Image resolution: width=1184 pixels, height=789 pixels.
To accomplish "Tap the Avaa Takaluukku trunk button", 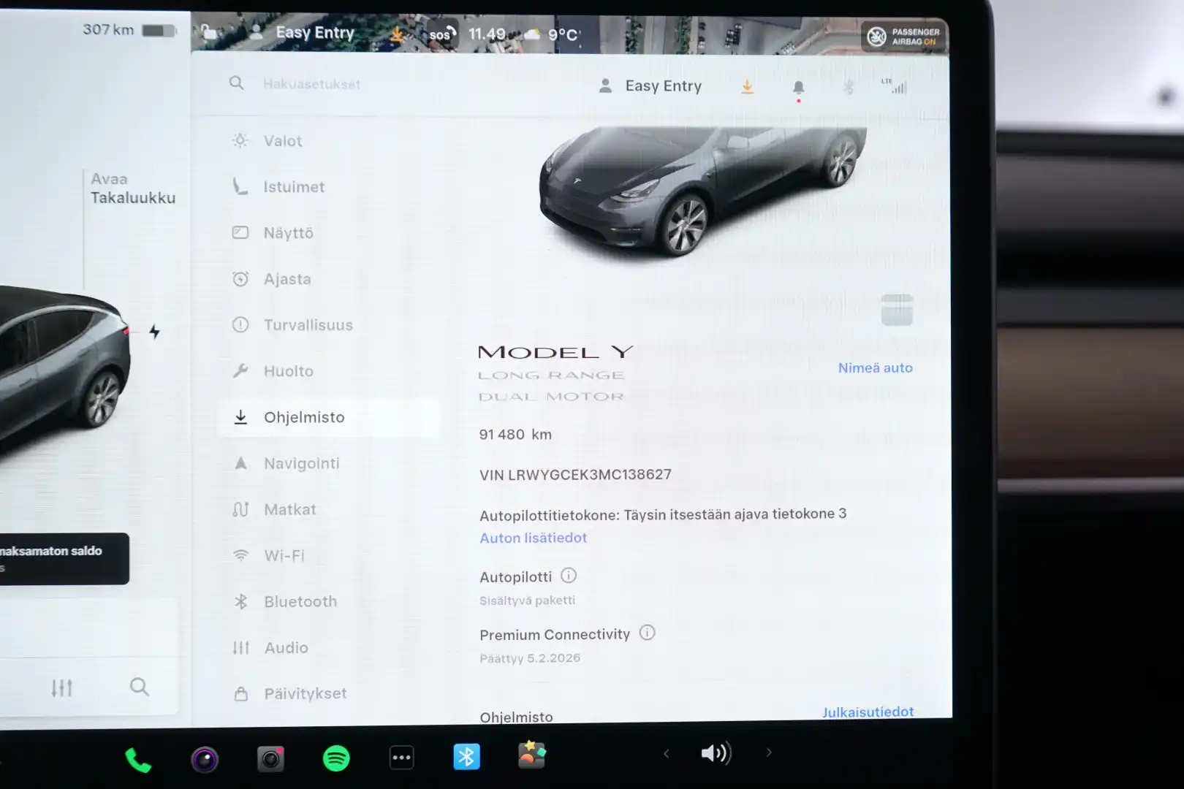I will (x=132, y=188).
